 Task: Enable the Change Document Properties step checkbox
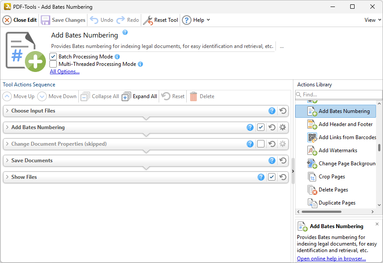tap(261, 144)
